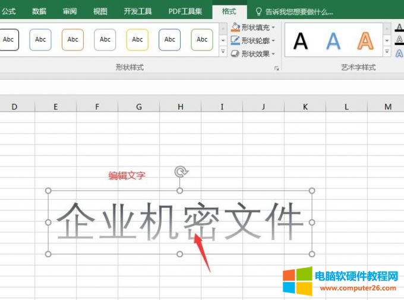Apply the gray outline Abc shape style
Viewport: 404px width, 300px height.
click(105, 39)
